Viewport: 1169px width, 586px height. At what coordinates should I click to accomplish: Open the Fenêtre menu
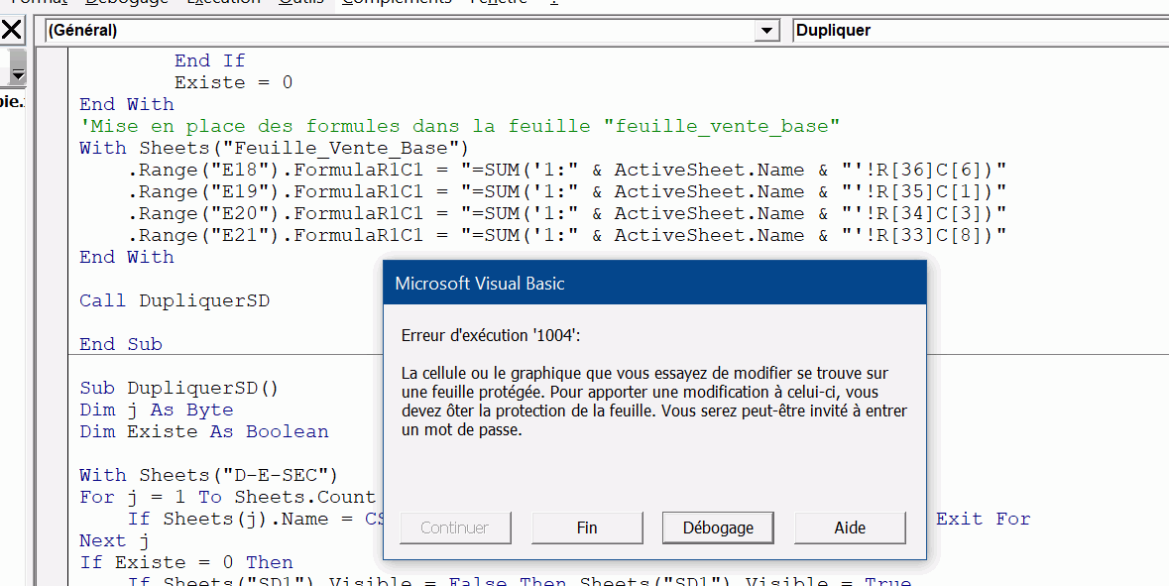coord(499,2)
